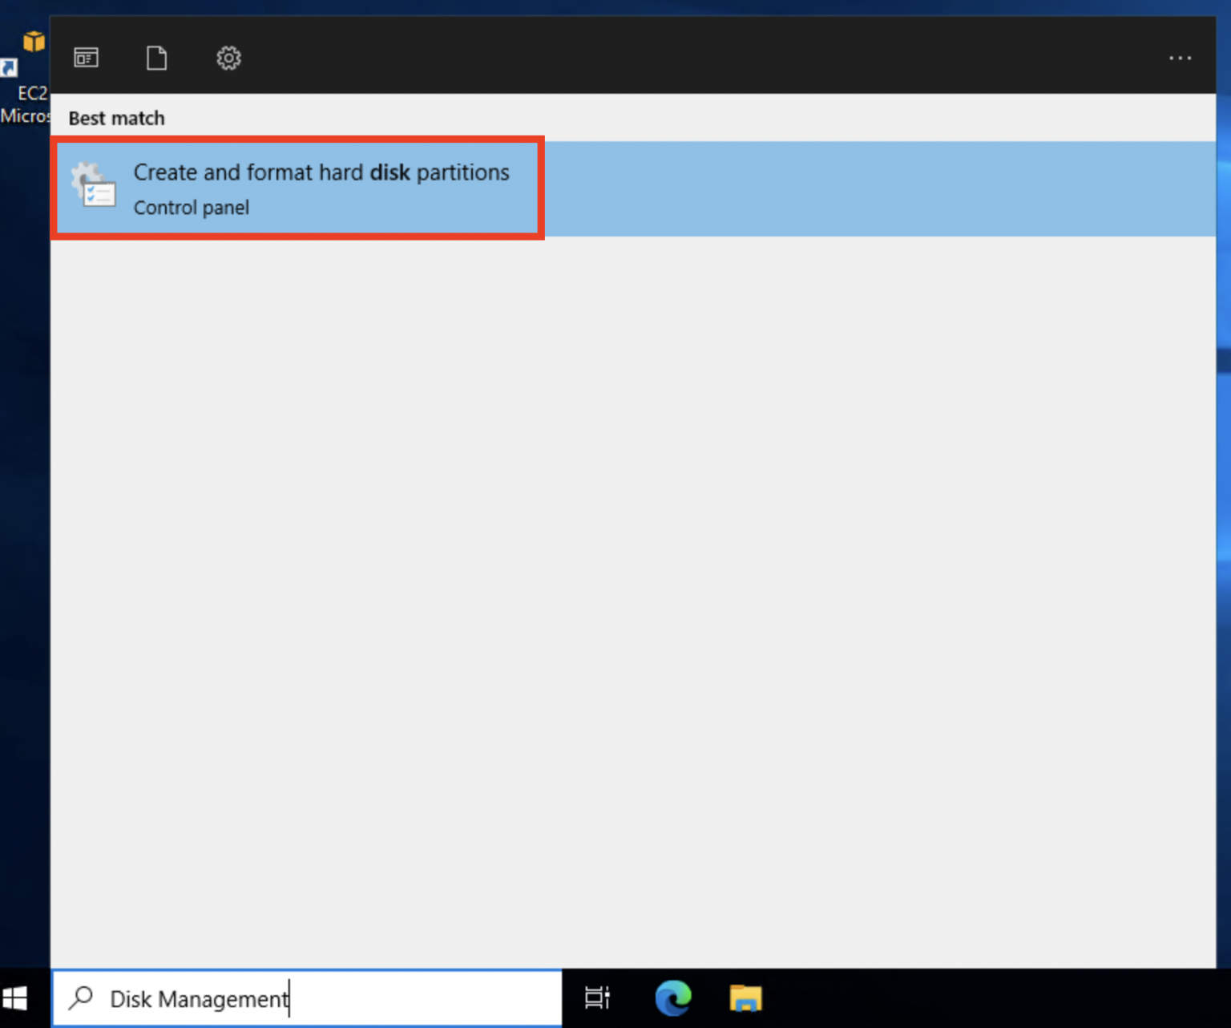
Task: Filter search results to Documents
Action: [x=156, y=57]
